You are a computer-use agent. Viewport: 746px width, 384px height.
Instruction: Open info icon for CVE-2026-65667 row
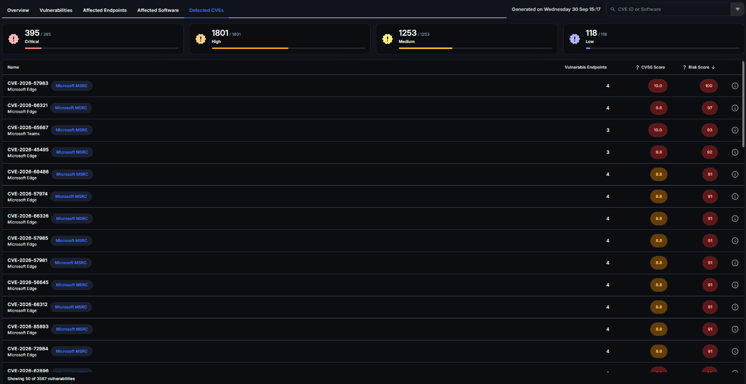coord(735,130)
